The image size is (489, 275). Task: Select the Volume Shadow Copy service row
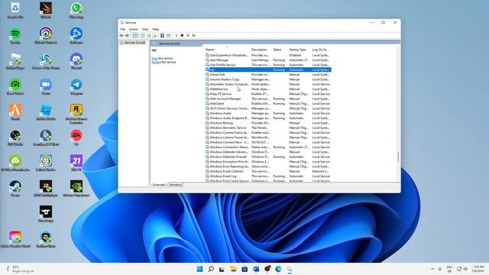(x=268, y=79)
